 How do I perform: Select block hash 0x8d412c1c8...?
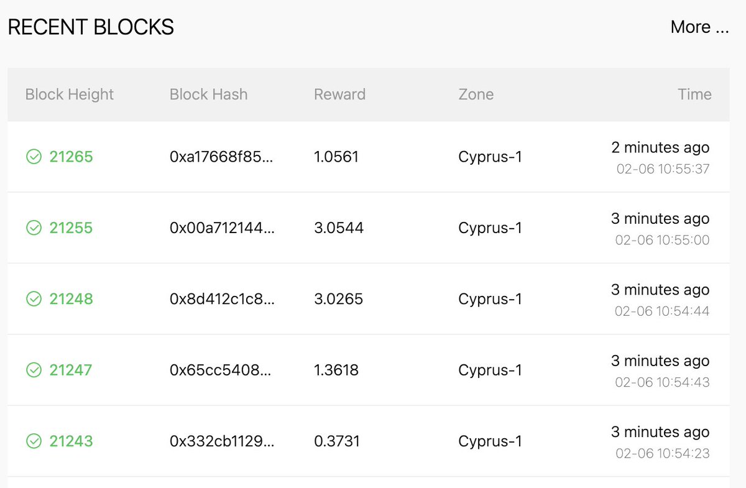[221, 299]
